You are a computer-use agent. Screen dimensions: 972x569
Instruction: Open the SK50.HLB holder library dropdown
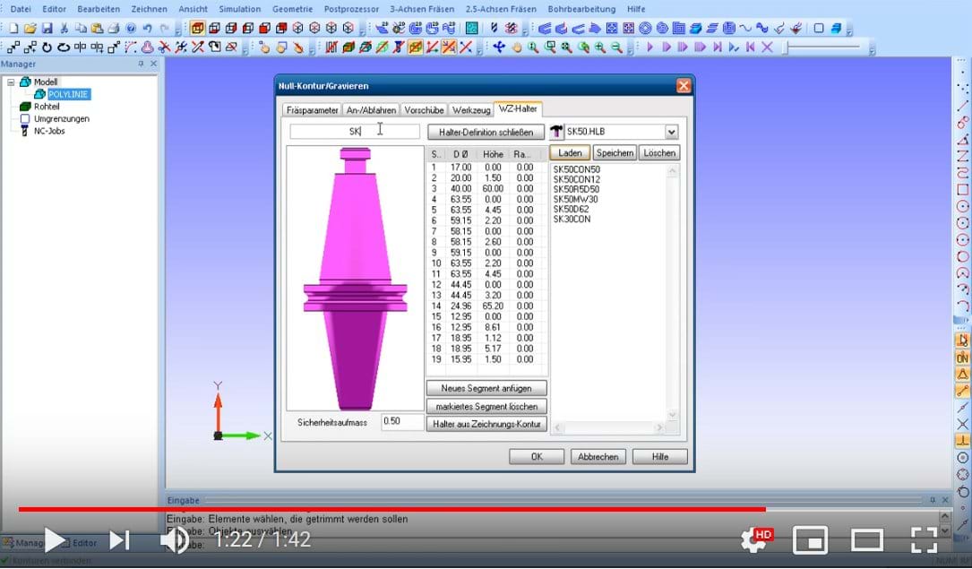pos(671,132)
